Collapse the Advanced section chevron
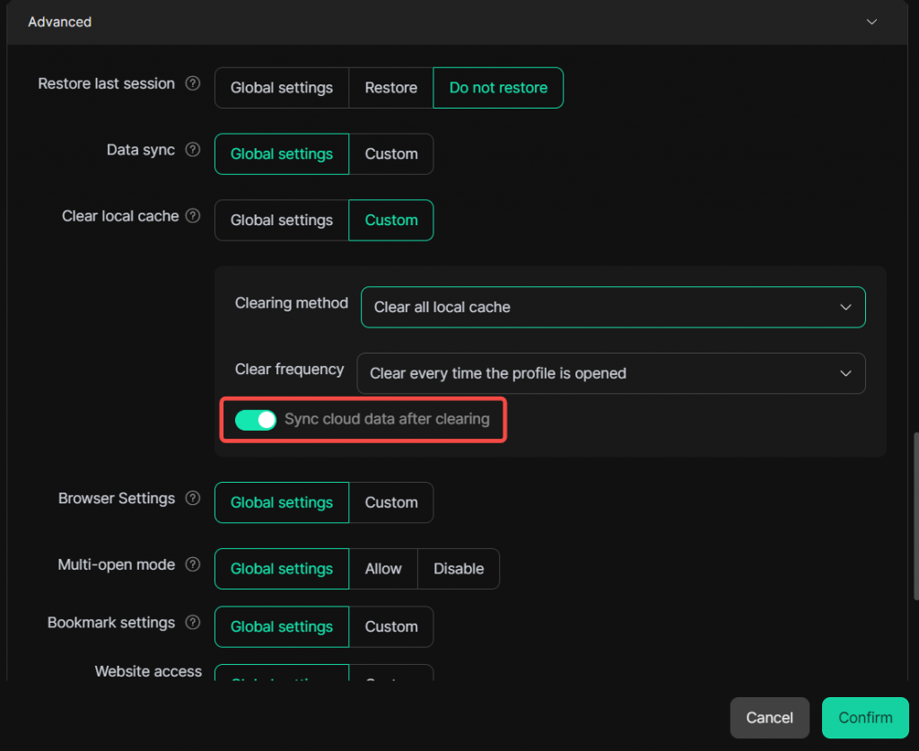 871,22
